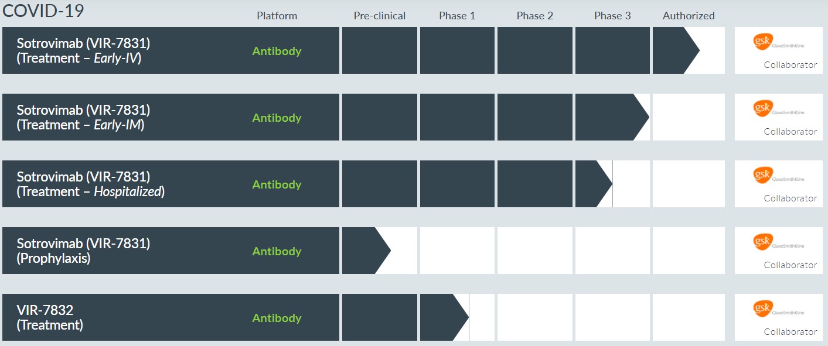The height and width of the screenshot is (346, 828).
Task: Open Sotrovimab (VIR-7831) Treatment – Early-IV entry
Action: click(83, 51)
